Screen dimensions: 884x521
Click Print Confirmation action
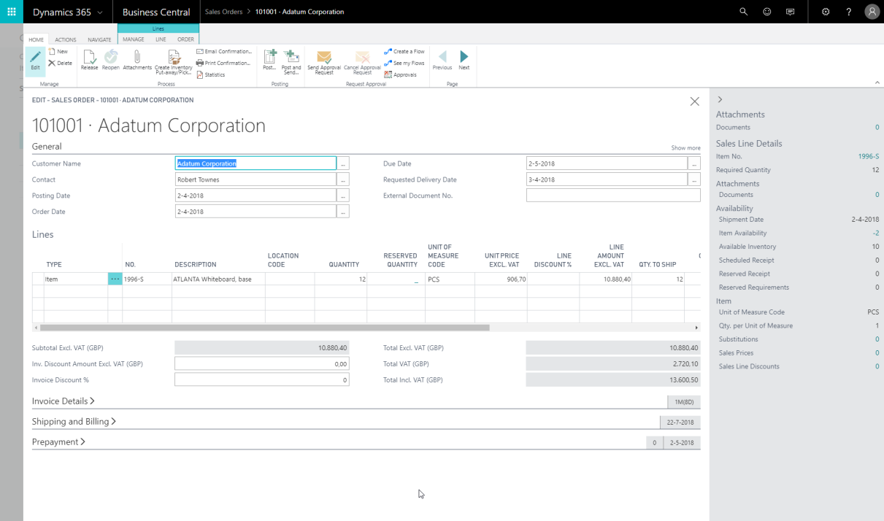click(x=223, y=63)
